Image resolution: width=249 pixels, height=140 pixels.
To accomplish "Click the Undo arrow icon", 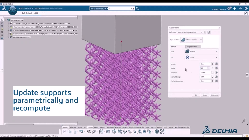I will pos(81,131).
